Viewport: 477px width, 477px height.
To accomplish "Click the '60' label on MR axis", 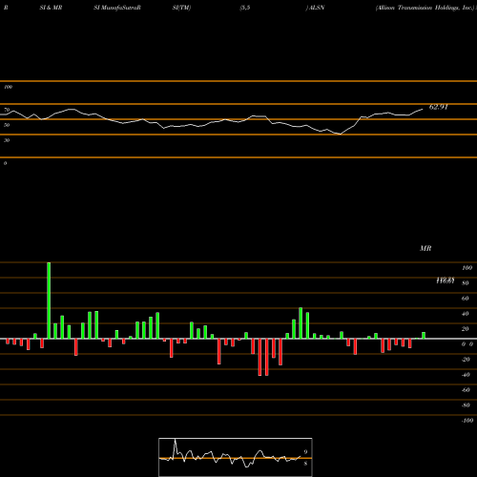I will [x=466, y=299].
